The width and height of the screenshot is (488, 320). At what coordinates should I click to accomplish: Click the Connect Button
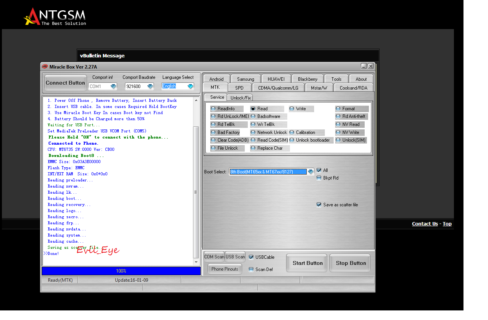[x=66, y=83]
